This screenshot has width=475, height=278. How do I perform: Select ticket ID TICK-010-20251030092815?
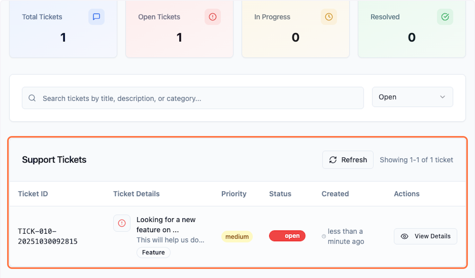tap(47, 236)
